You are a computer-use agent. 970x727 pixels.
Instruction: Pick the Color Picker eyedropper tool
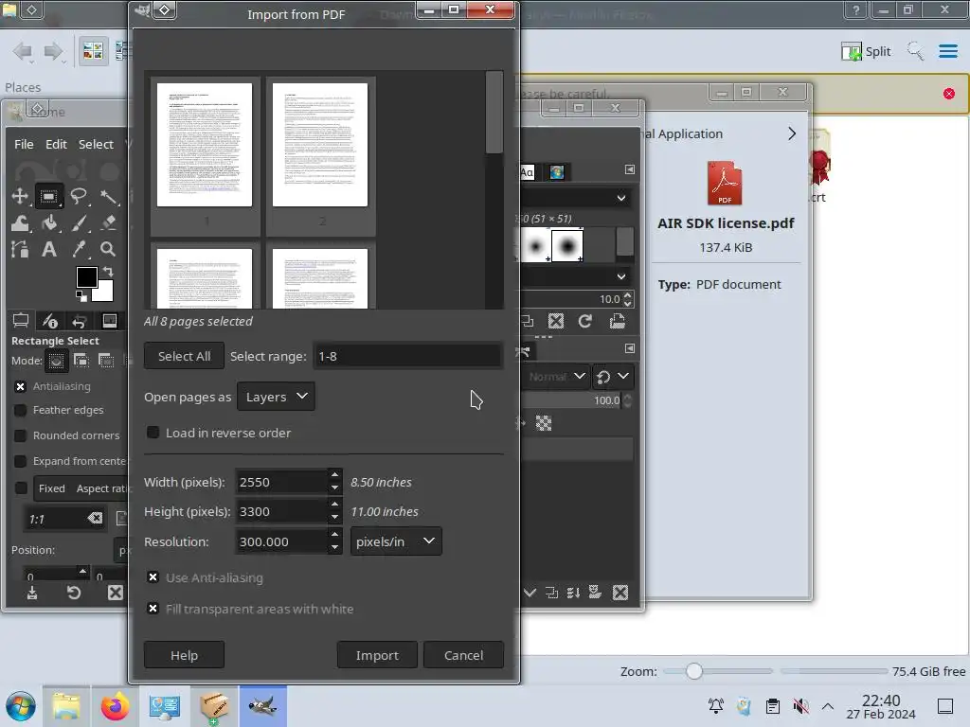(x=79, y=249)
